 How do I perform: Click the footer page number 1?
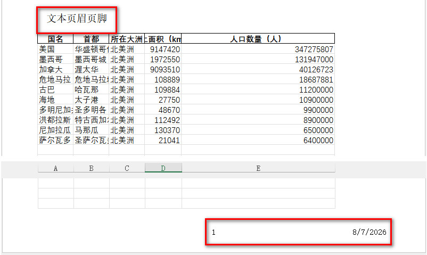tap(213, 233)
